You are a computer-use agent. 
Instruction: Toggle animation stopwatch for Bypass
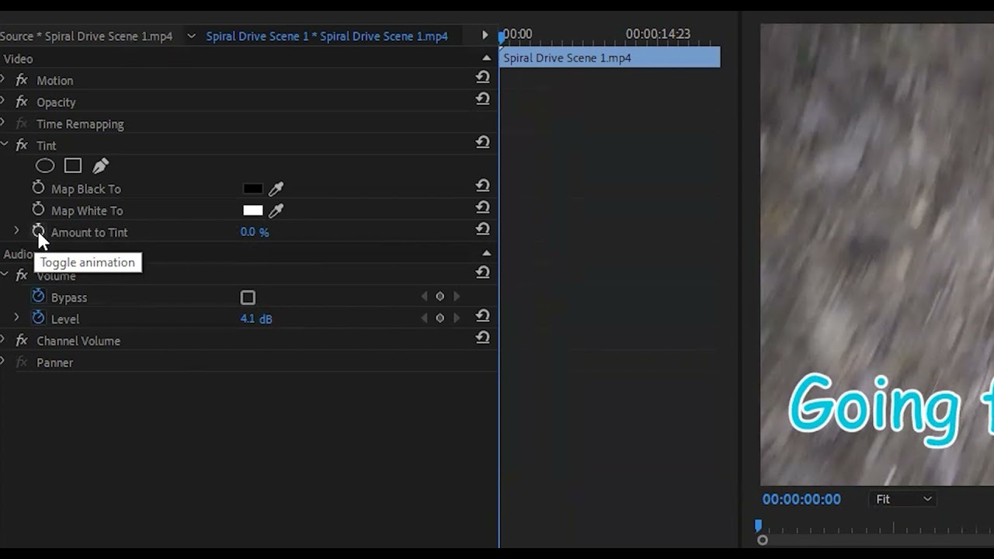click(x=38, y=297)
